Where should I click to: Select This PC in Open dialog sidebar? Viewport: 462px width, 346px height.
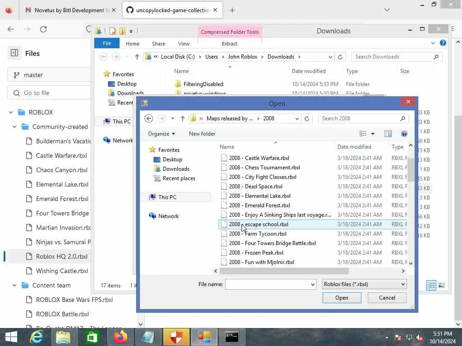click(167, 197)
